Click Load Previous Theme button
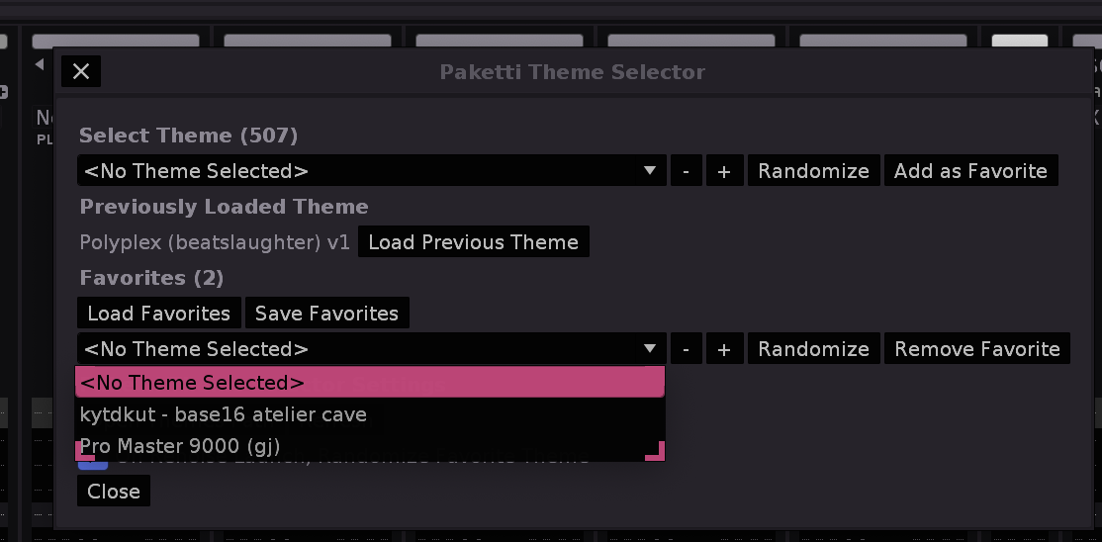The height and width of the screenshot is (542, 1102). tap(473, 242)
